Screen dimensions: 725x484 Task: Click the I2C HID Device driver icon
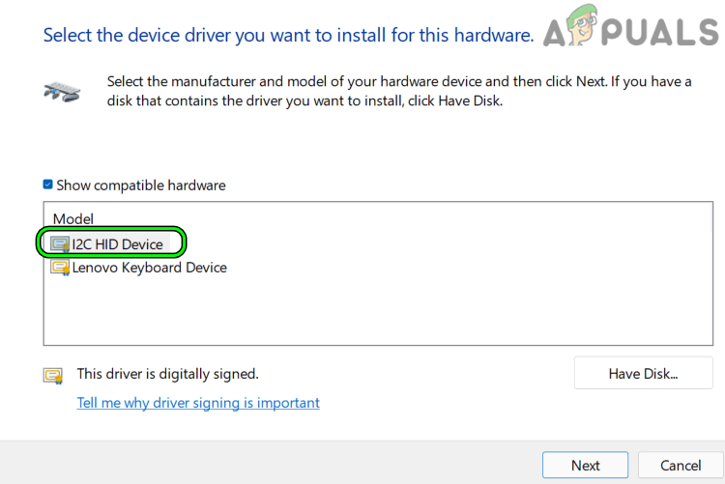tap(60, 244)
